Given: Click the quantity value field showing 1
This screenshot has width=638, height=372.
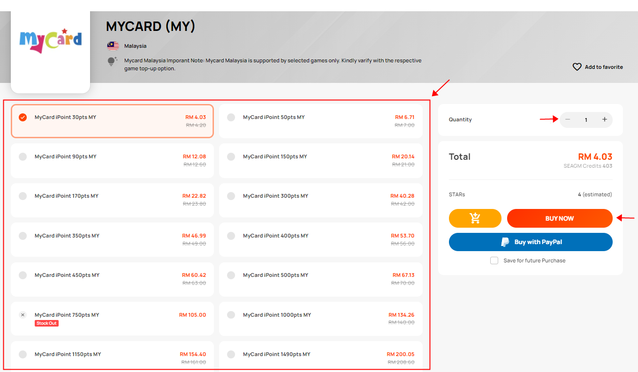Looking at the screenshot, I should (x=586, y=120).
